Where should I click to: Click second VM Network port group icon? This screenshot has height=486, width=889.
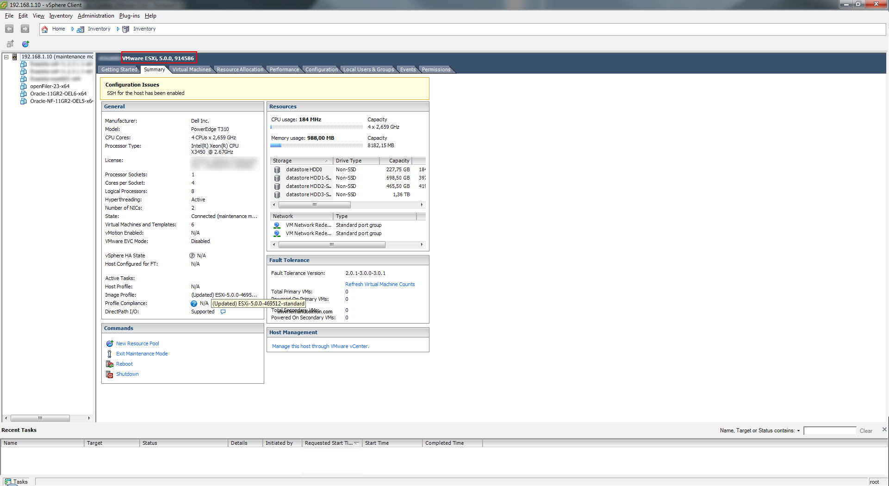tap(277, 234)
